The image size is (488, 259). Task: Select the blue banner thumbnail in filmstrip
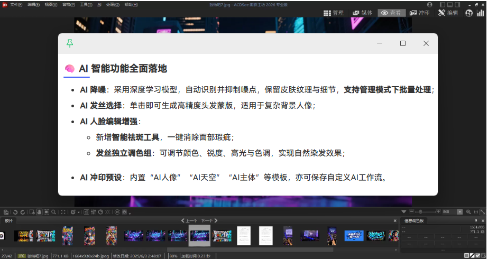[x=354, y=236]
